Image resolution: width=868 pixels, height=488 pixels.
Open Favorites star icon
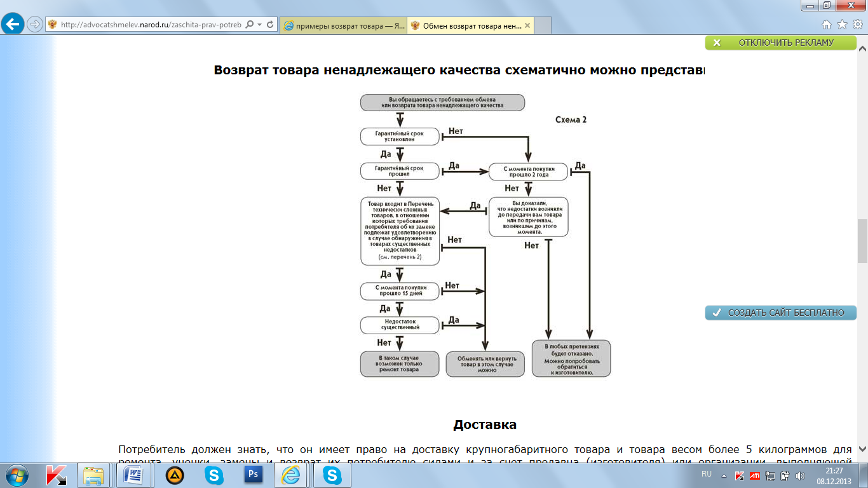coord(842,25)
